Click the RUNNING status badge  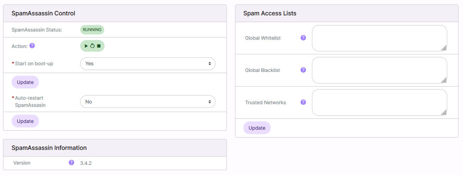point(92,30)
